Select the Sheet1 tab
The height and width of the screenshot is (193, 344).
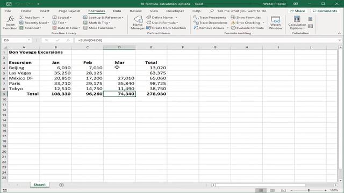[39, 184]
